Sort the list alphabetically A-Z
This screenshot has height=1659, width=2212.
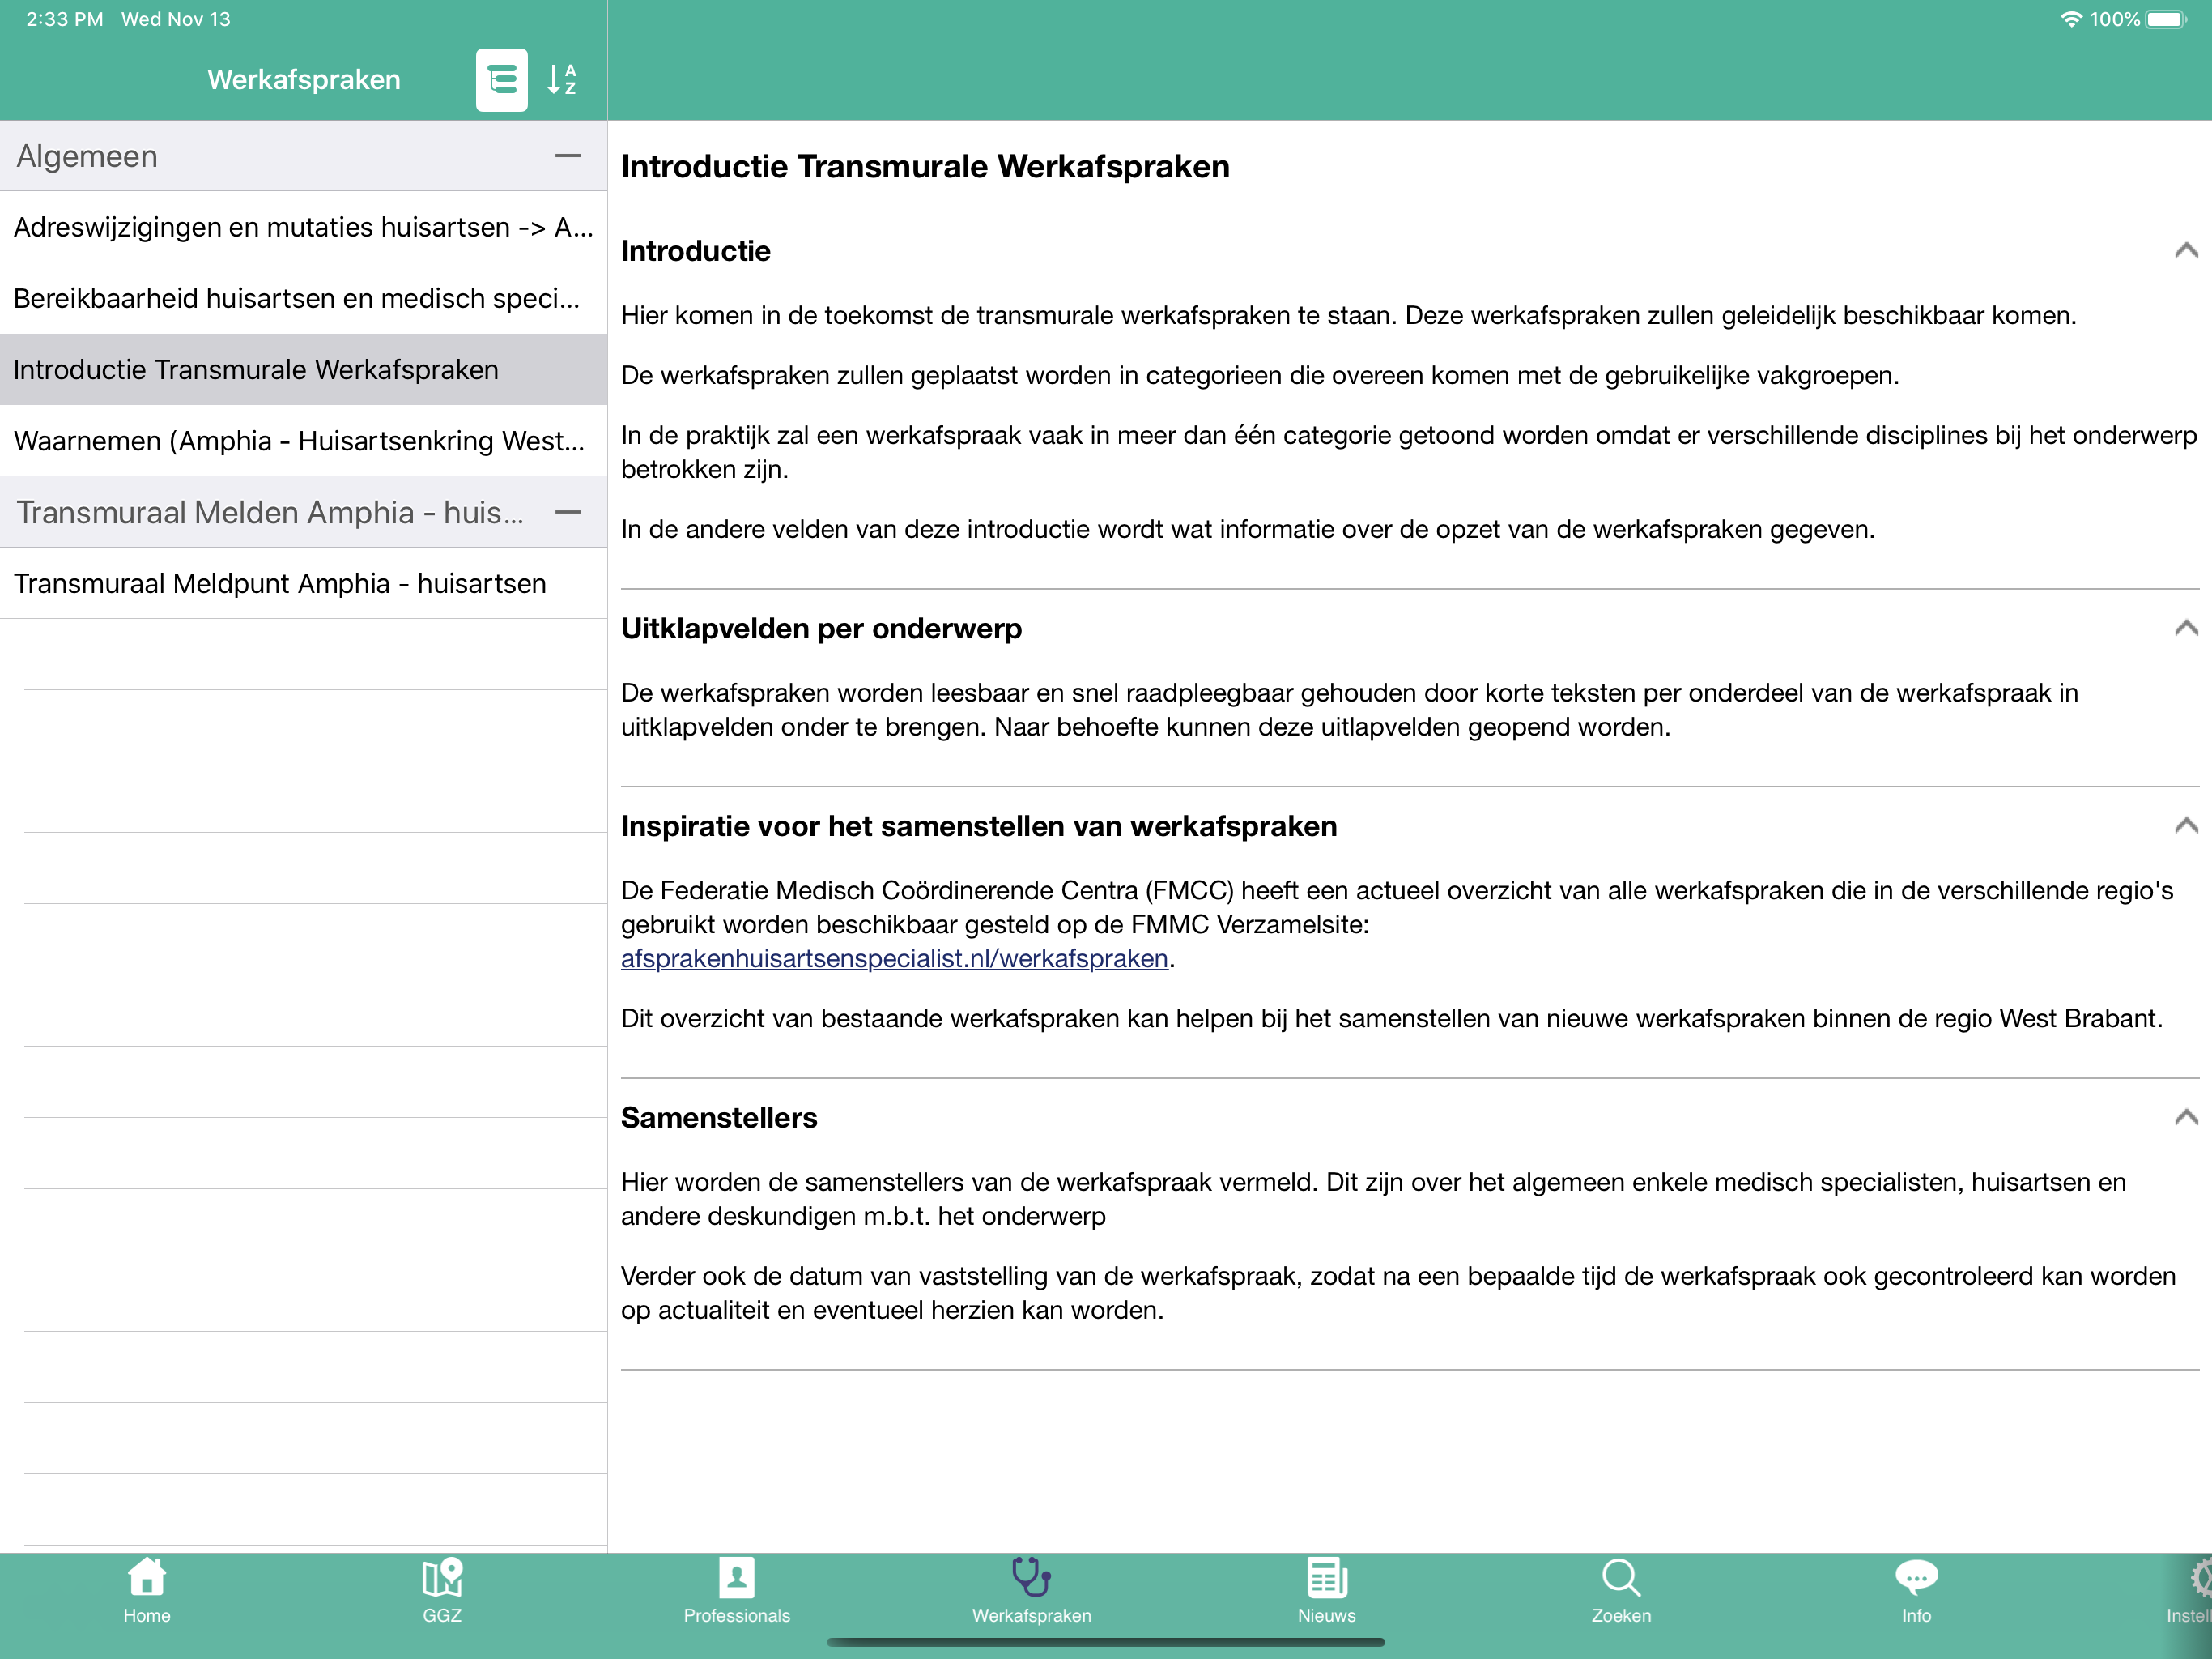[562, 79]
